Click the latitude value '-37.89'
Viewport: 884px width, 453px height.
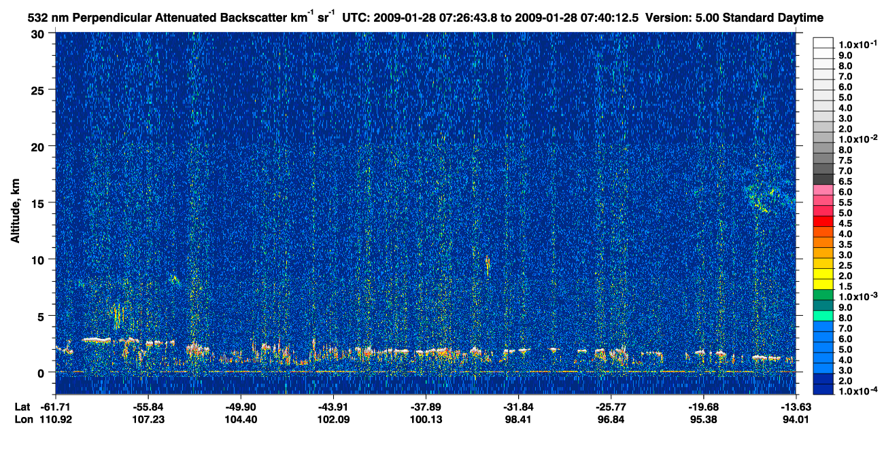426,407
